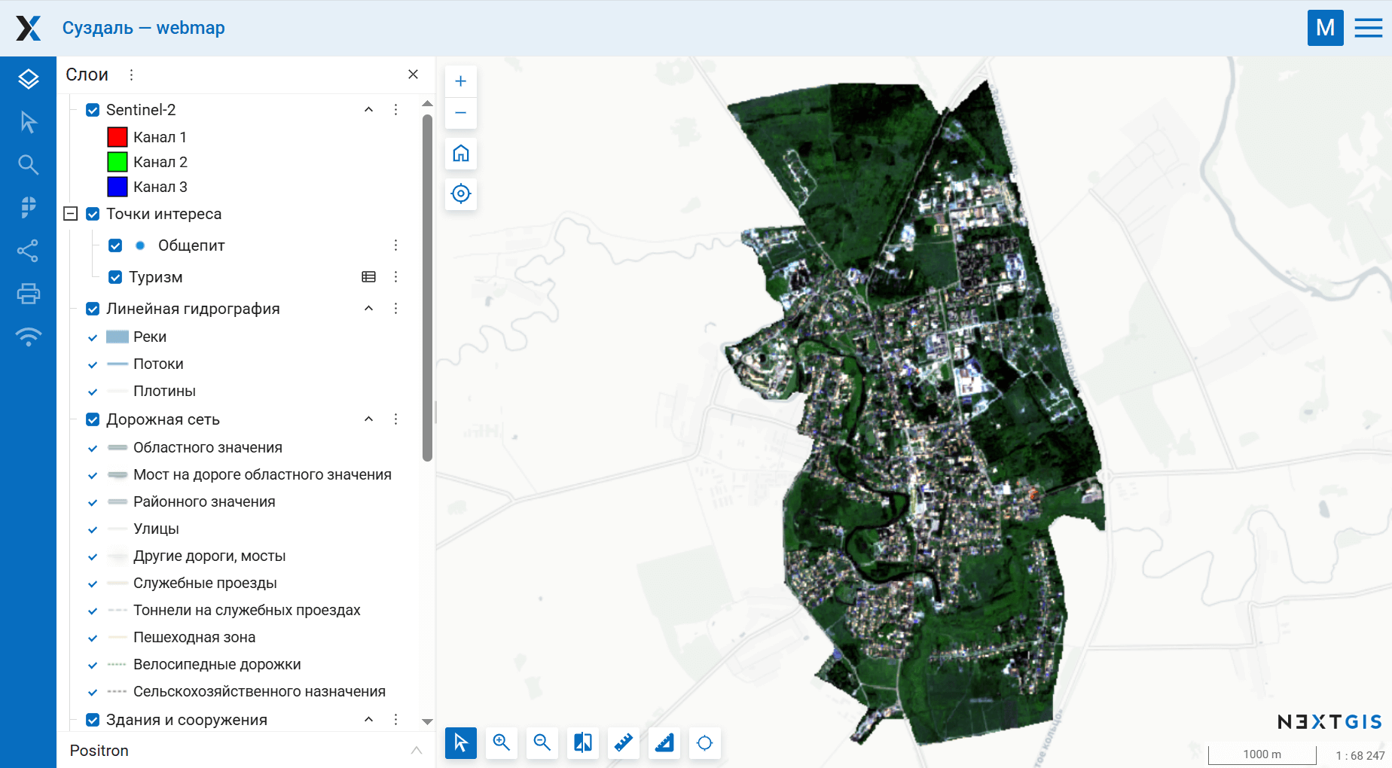1392x768 pixels.
Task: Open the attribute table for the Туризм layer
Action: [x=368, y=276]
